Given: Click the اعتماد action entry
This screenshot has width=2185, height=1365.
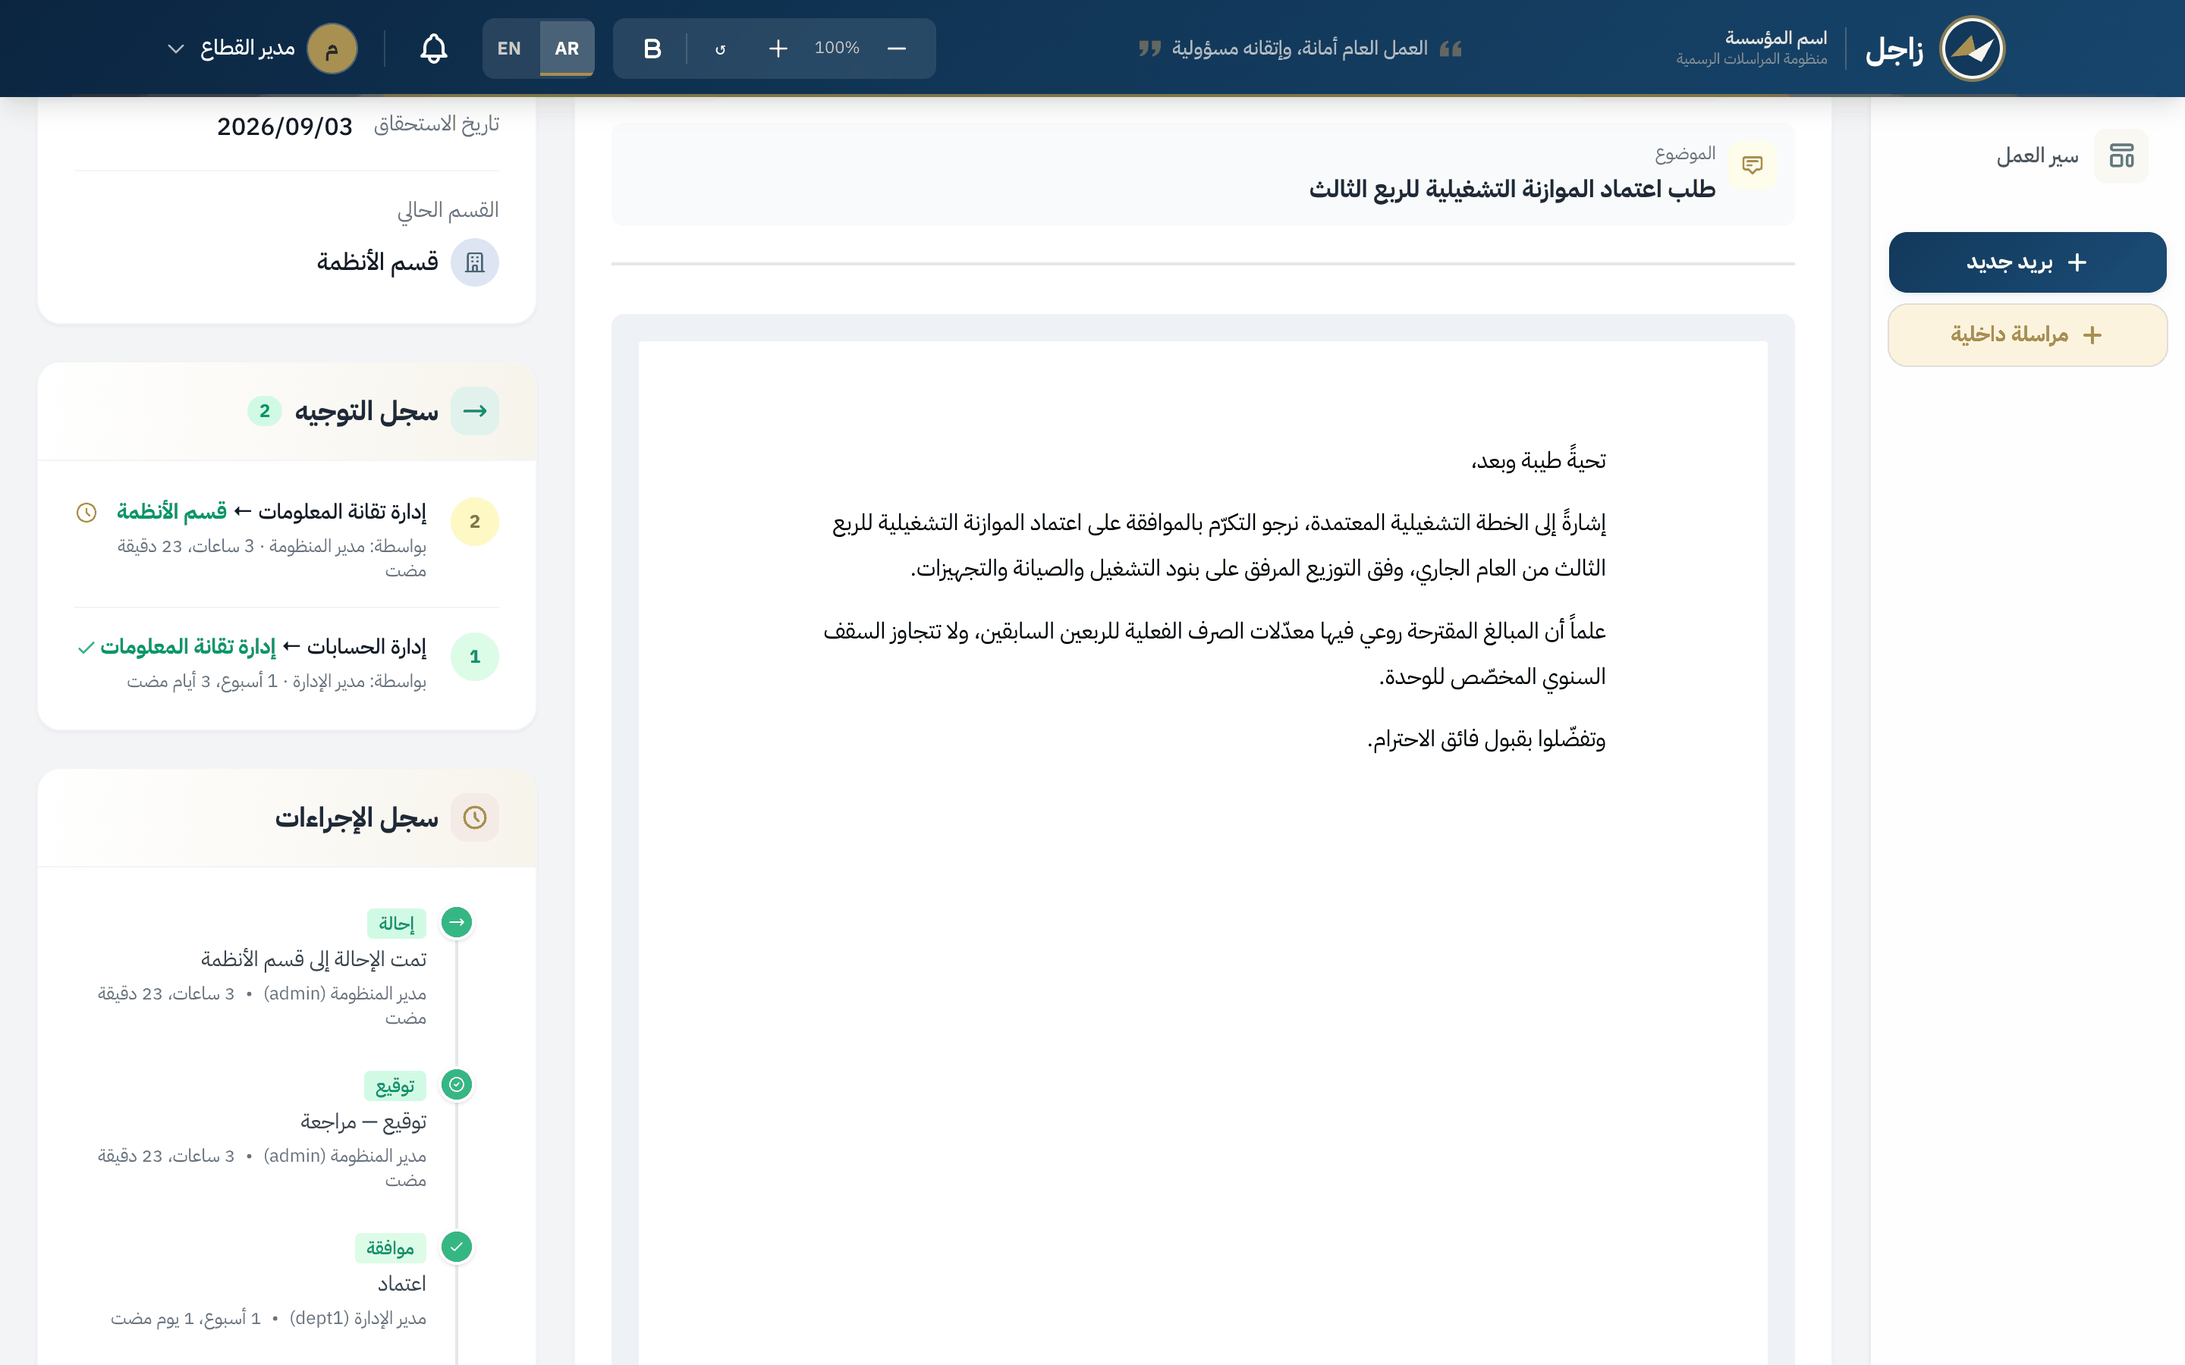Looking at the screenshot, I should coord(402,1284).
